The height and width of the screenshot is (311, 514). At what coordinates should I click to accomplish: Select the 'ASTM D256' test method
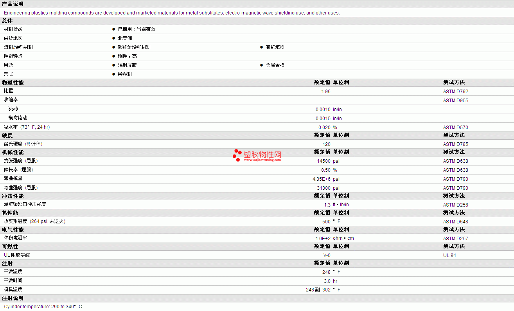pyautogui.click(x=455, y=205)
